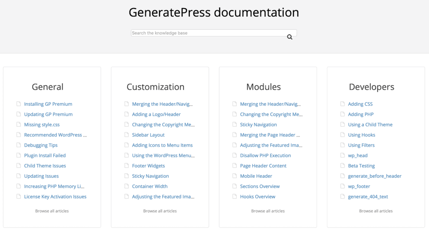Open Adjusting the Featured Ima... under Customization
Viewport: 429px width, 231px height.
tap(163, 197)
